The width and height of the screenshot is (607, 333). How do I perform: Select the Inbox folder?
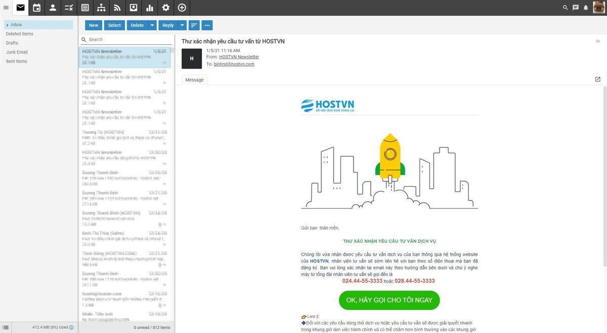tap(39, 25)
